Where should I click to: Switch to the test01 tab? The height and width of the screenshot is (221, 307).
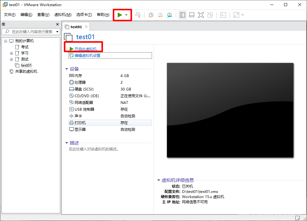coord(76,27)
